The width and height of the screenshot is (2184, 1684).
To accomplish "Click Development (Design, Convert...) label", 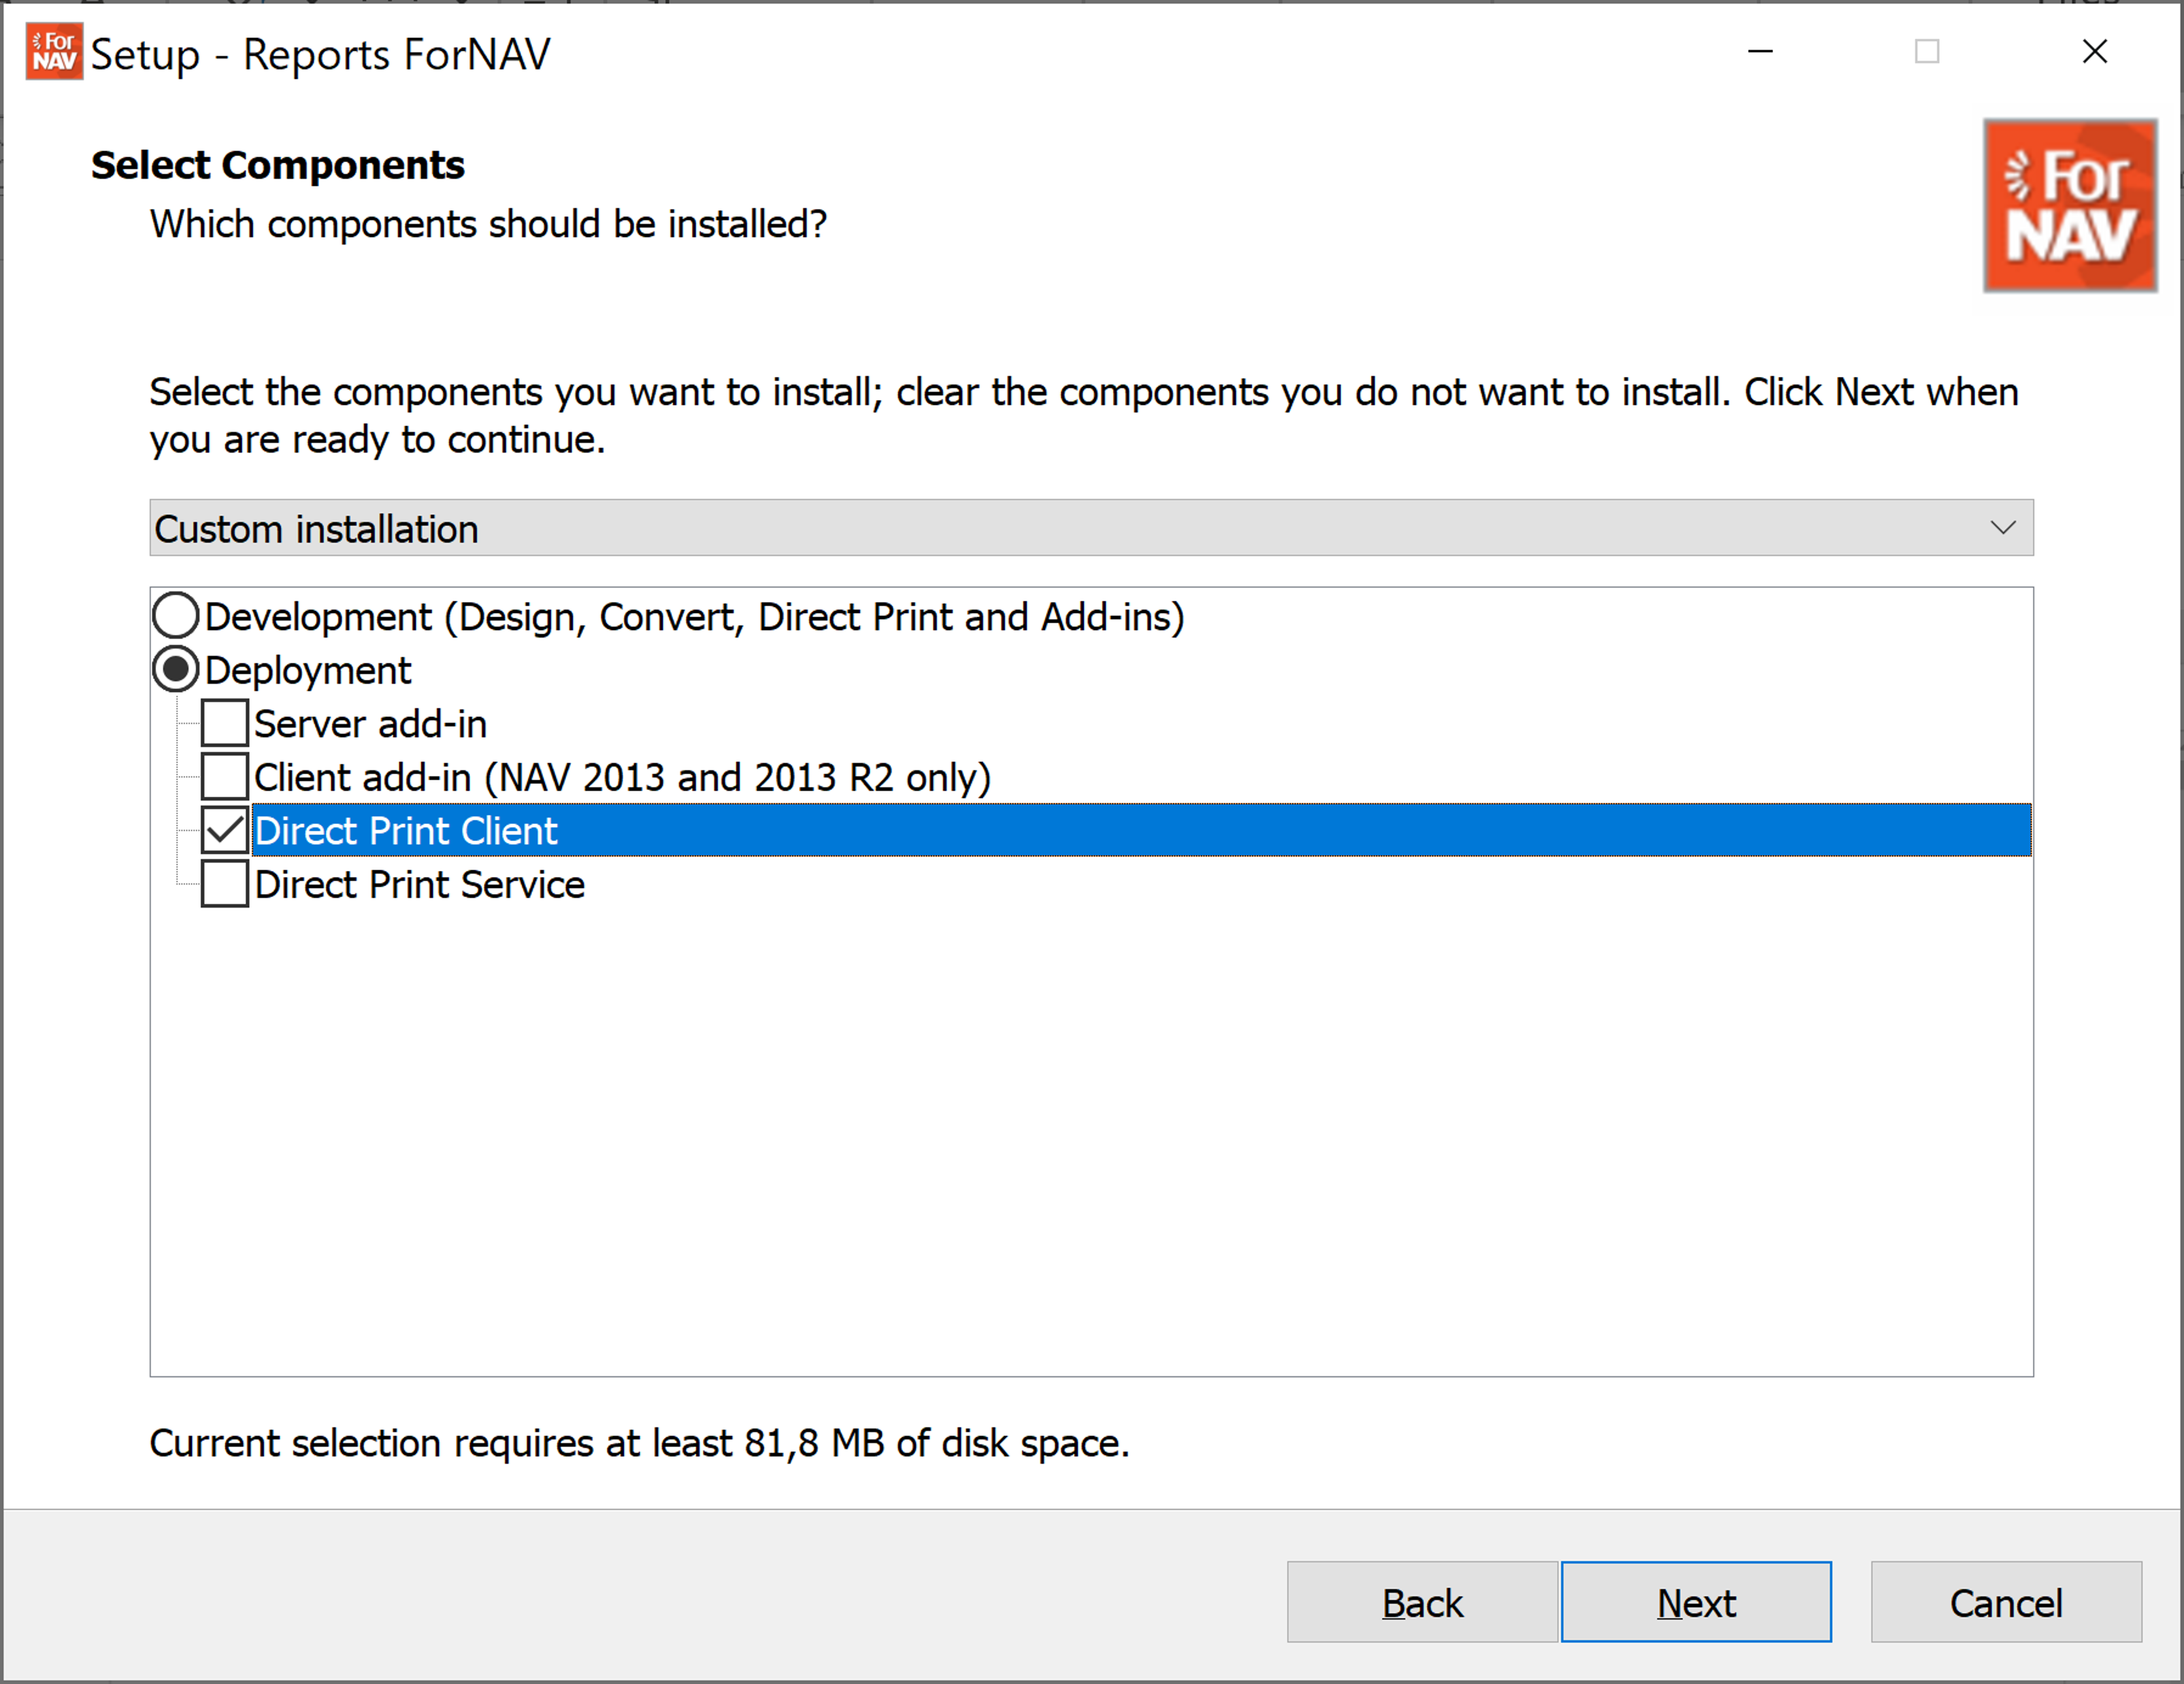I will (x=694, y=617).
